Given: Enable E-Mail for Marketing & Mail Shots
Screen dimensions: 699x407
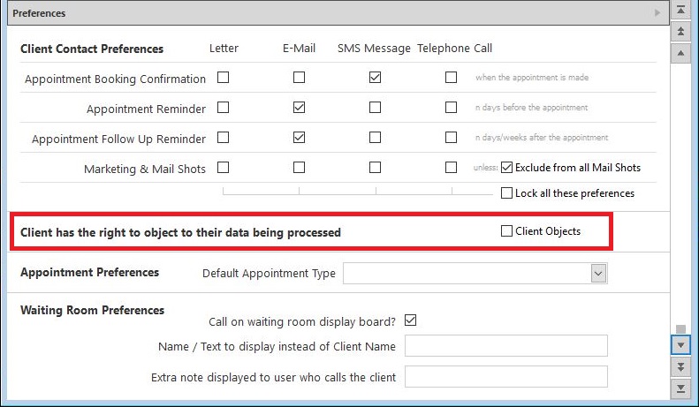Looking at the screenshot, I should [299, 168].
